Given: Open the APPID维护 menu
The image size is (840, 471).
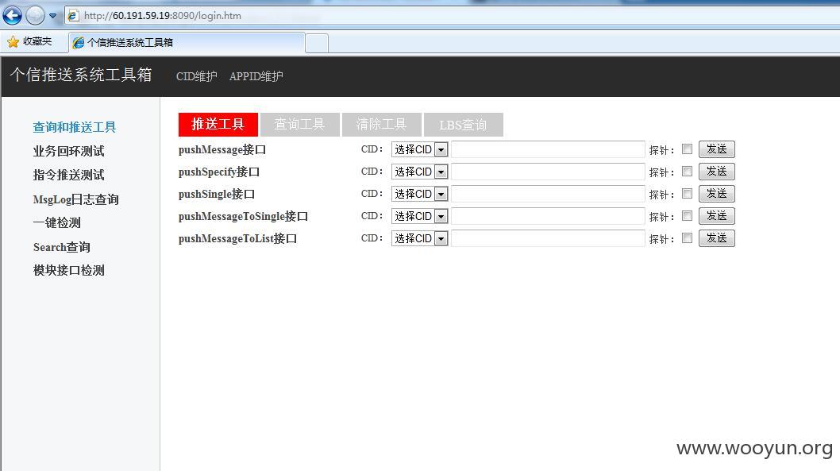Looking at the screenshot, I should coord(256,76).
